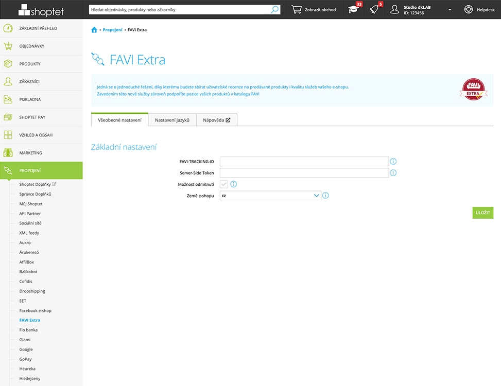This screenshot has width=501, height=386.
Task: Open Fio banka submenu item
Action: click(28, 330)
